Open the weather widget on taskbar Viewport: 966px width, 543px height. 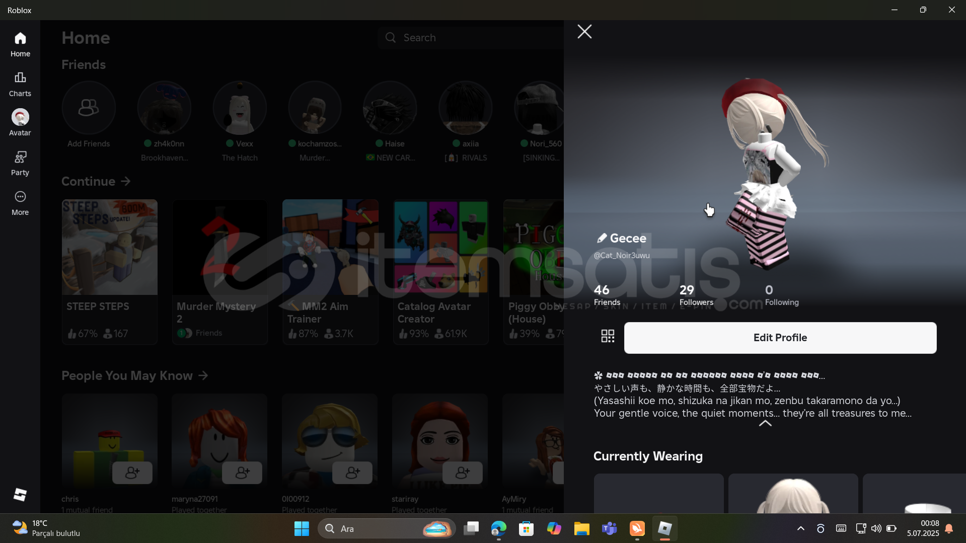pyautogui.click(x=46, y=528)
